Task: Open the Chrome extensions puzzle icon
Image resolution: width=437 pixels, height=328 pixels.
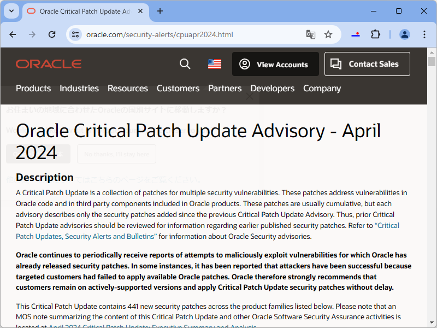Action: tap(375, 34)
